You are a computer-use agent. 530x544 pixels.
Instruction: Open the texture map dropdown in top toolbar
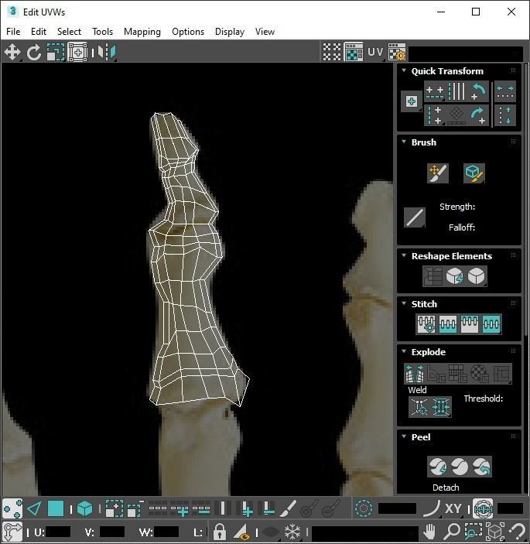466,53
